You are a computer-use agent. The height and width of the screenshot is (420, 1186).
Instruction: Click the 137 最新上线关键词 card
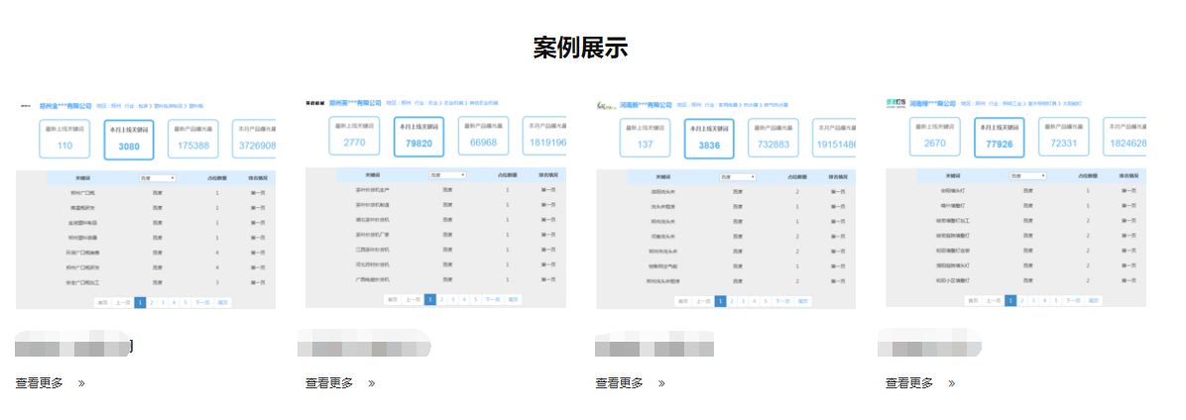[x=646, y=140]
